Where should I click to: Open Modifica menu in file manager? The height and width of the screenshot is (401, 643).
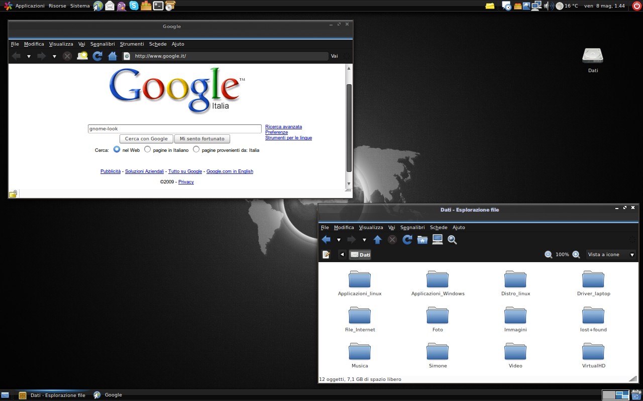(x=344, y=228)
